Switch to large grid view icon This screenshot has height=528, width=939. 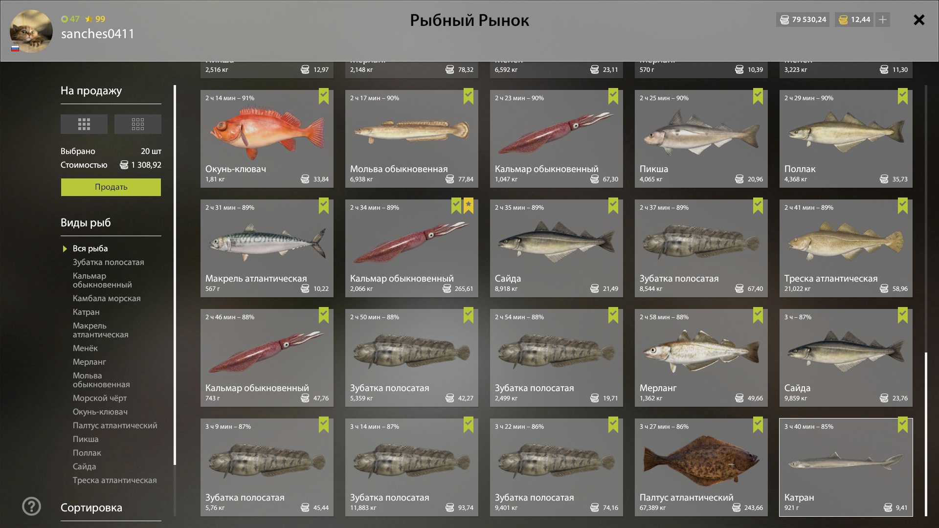point(84,124)
